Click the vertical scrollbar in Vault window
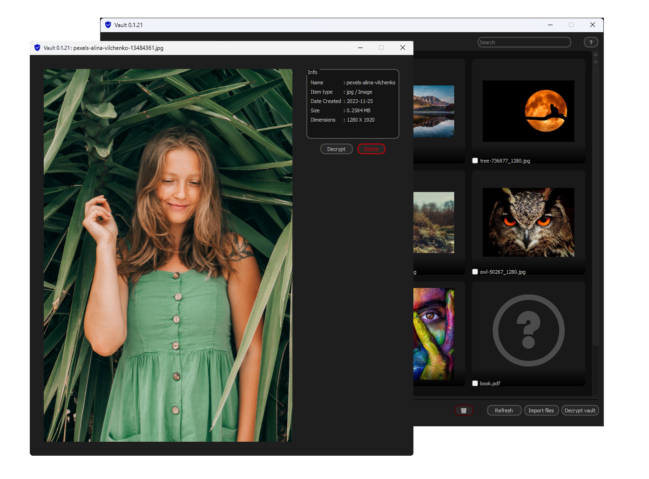The image size is (649, 479). [x=595, y=205]
